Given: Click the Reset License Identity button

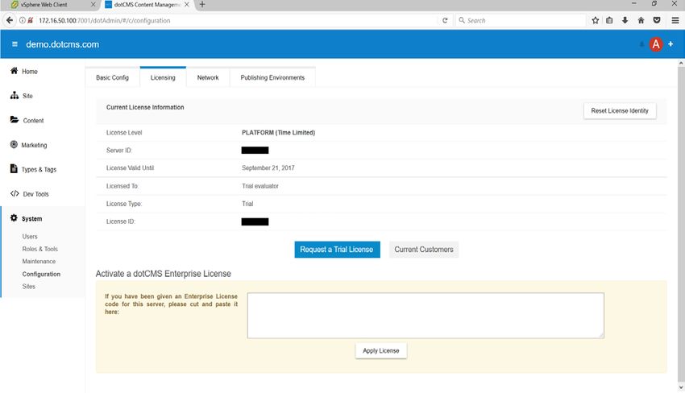Looking at the screenshot, I should point(620,110).
